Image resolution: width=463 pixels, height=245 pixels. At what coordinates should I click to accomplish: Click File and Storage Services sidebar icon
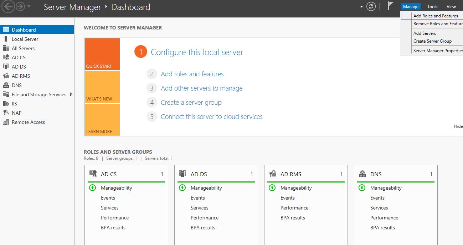point(6,94)
